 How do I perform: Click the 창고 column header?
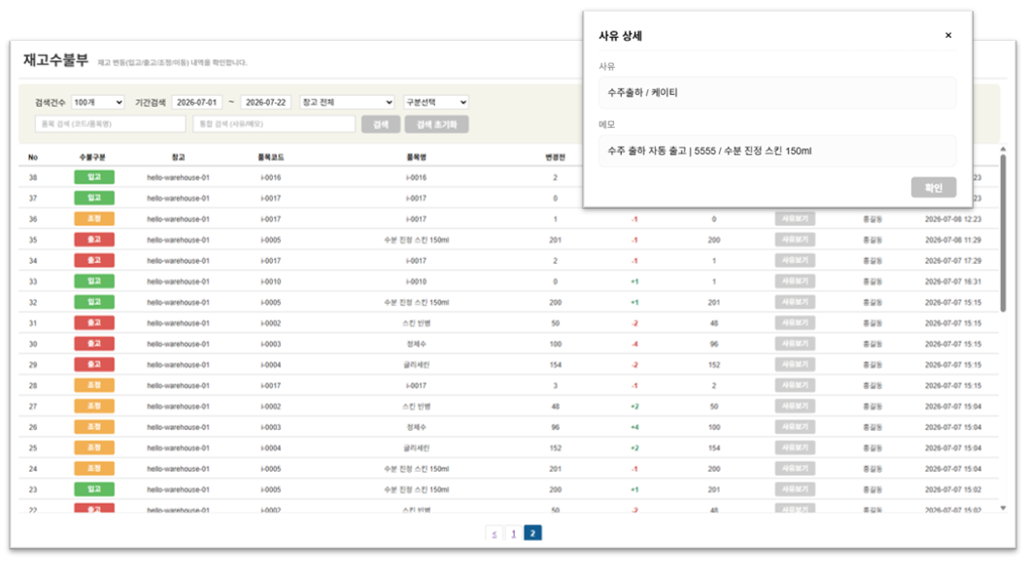178,157
